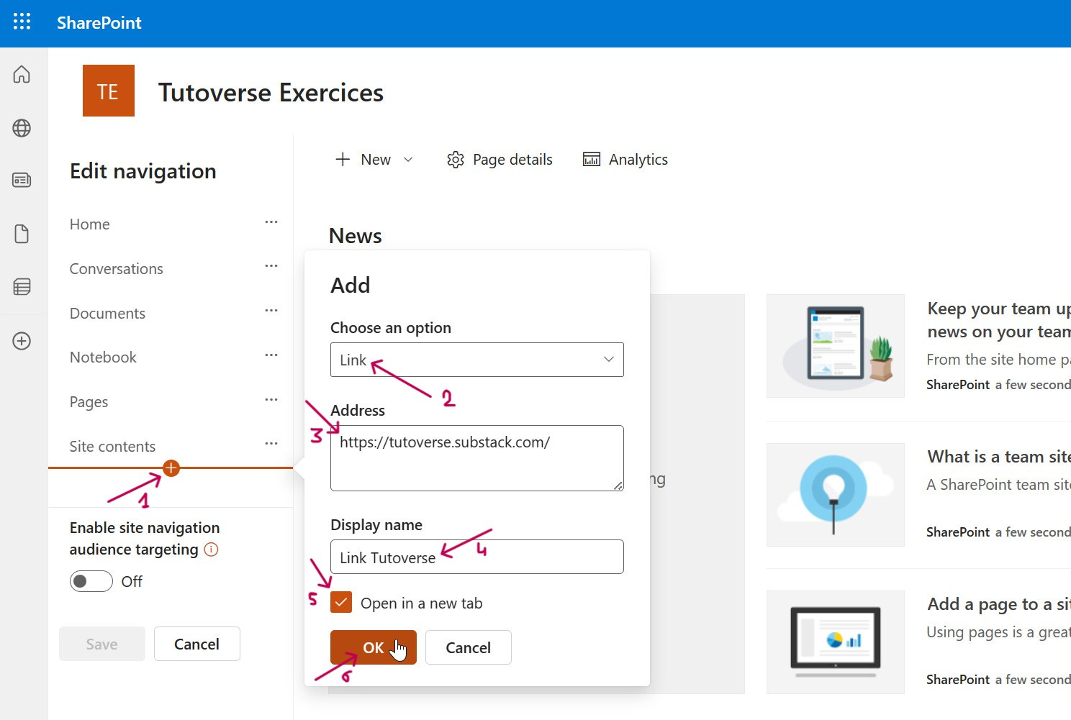Click the Save button in Edit navigation

pyautogui.click(x=102, y=644)
